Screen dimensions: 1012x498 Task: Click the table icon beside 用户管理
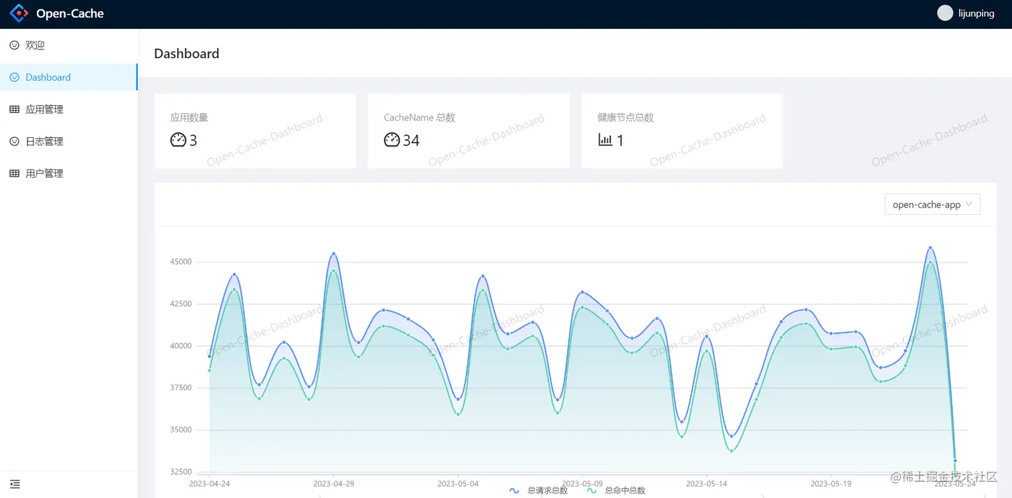point(14,173)
